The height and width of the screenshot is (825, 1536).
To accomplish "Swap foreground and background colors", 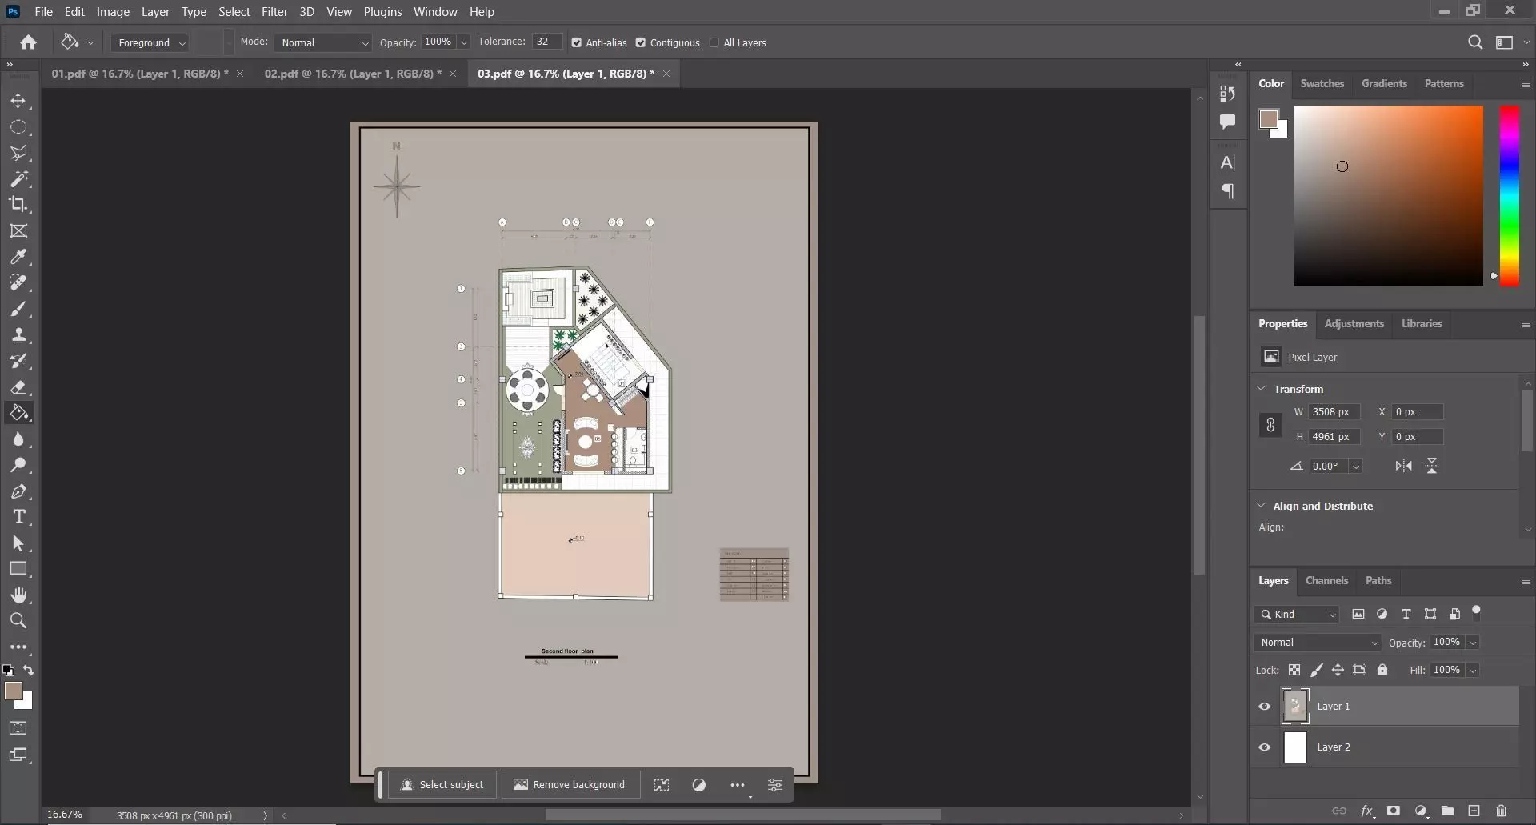I will coord(29,671).
